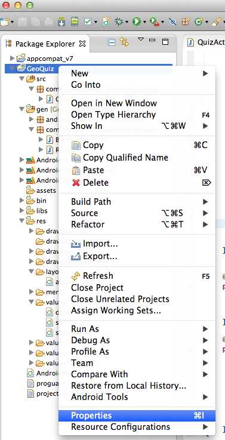Click the green Run button in toolbar
This screenshot has height=440, width=225.
(137, 21)
